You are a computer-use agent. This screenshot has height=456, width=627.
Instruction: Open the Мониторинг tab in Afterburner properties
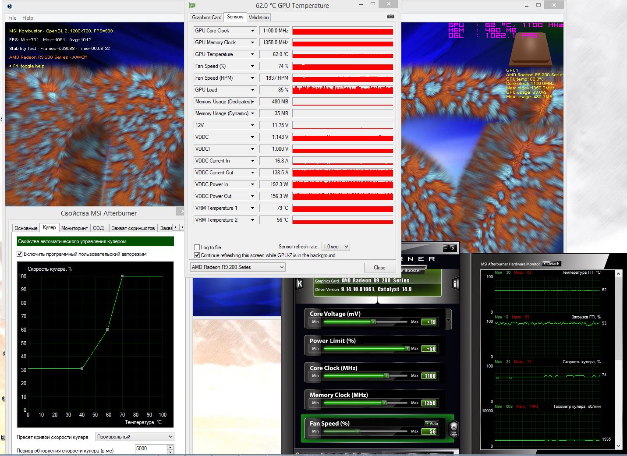point(74,228)
